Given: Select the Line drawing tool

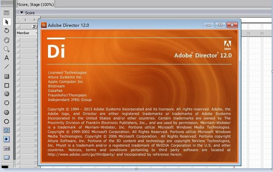Looking at the screenshot, I should (x=7, y=67).
